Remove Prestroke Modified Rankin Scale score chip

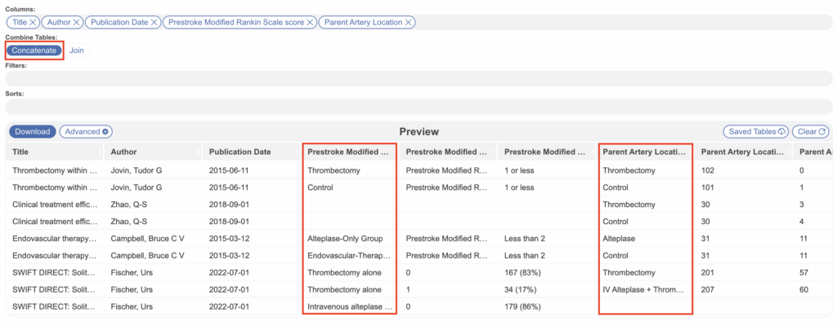(x=311, y=22)
